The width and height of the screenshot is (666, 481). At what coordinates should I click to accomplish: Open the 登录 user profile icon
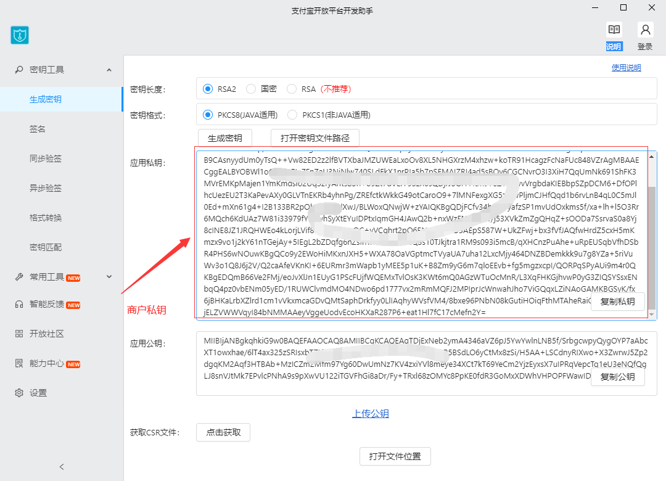(645, 30)
